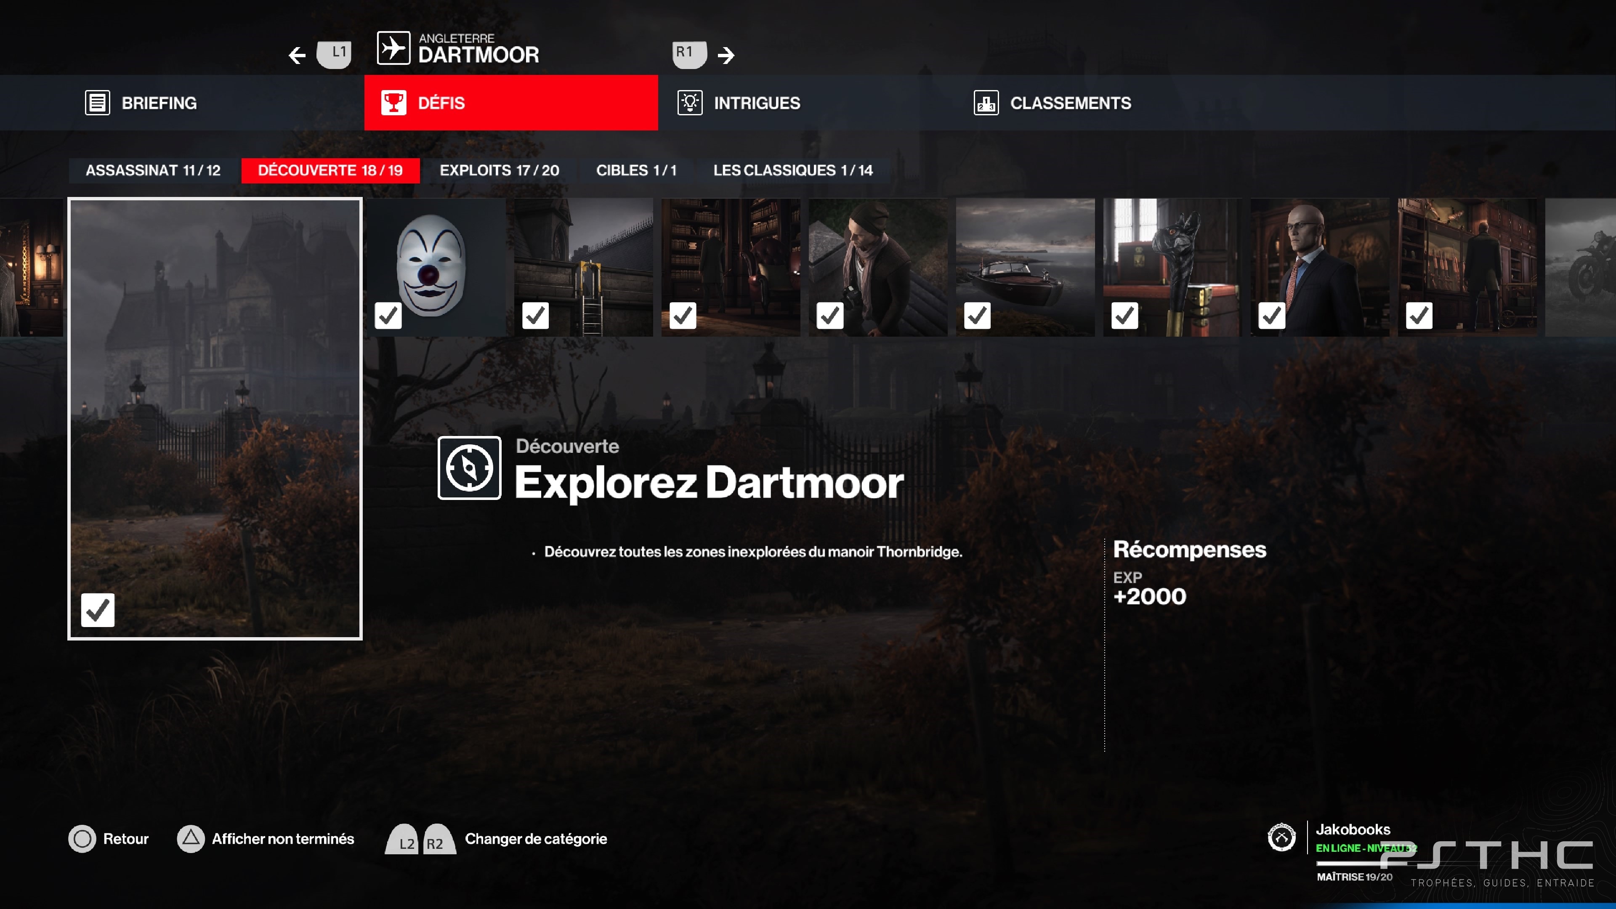Screen dimensions: 1616x909
Task: Select the Cibles 1/1 category
Action: coord(637,170)
